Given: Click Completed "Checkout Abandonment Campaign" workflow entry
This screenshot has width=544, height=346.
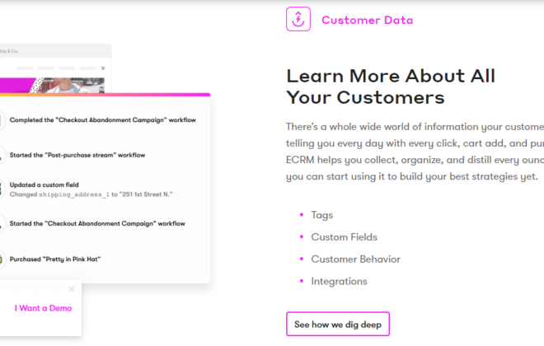Looking at the screenshot, I should point(103,120).
